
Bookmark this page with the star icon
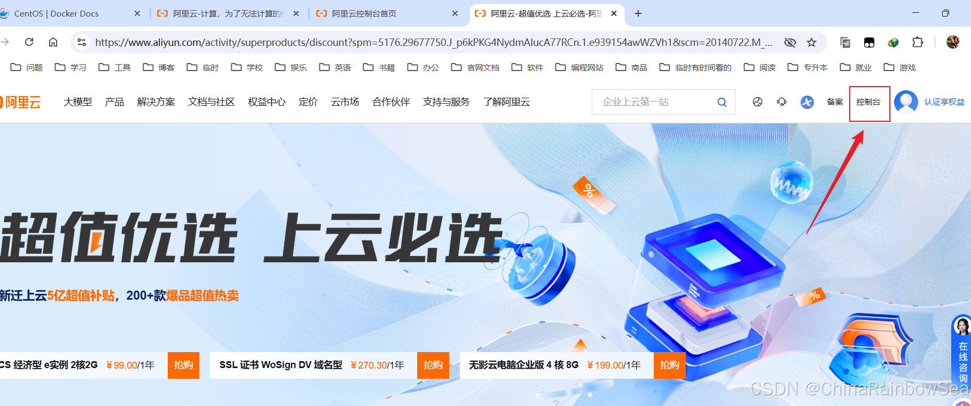(812, 42)
